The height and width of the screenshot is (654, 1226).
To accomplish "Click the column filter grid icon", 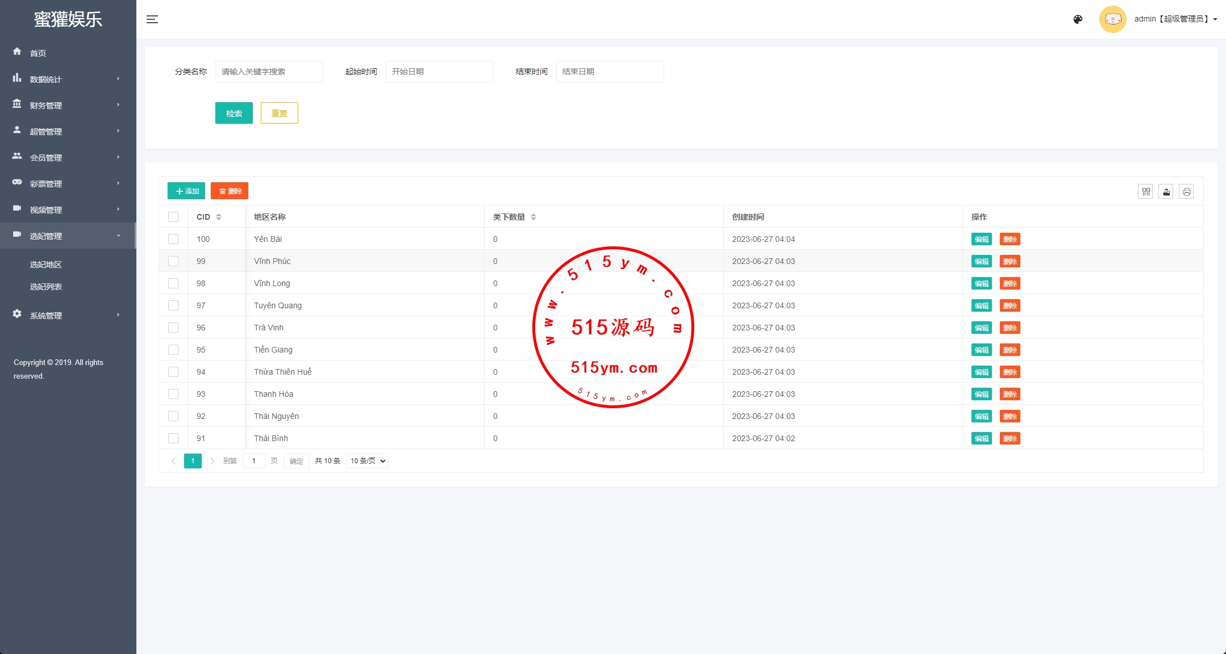I will point(1146,192).
